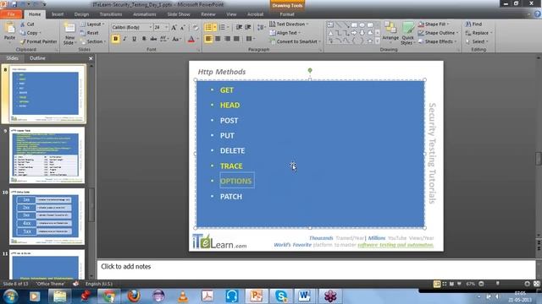Switch to the Design tab
542x304 pixels.
click(x=81, y=14)
